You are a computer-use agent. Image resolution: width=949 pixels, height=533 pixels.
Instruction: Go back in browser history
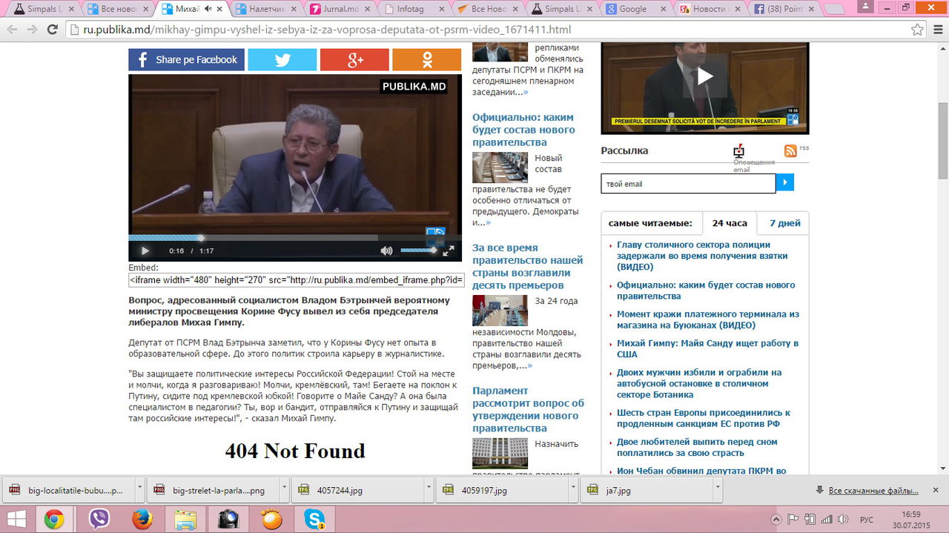[x=12, y=30]
